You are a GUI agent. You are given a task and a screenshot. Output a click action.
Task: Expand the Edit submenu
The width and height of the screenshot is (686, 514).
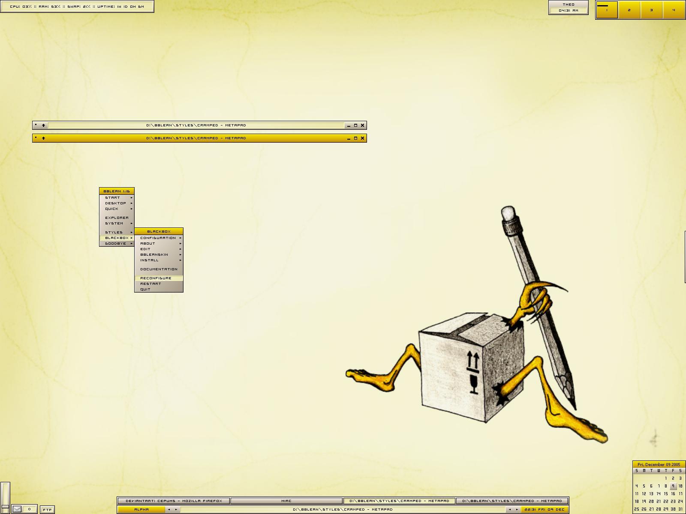[x=159, y=249]
